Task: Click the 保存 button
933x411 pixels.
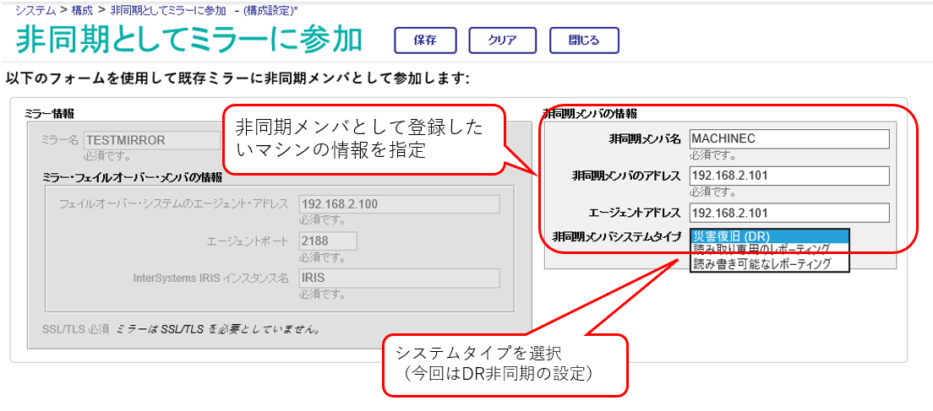Action: point(425,41)
